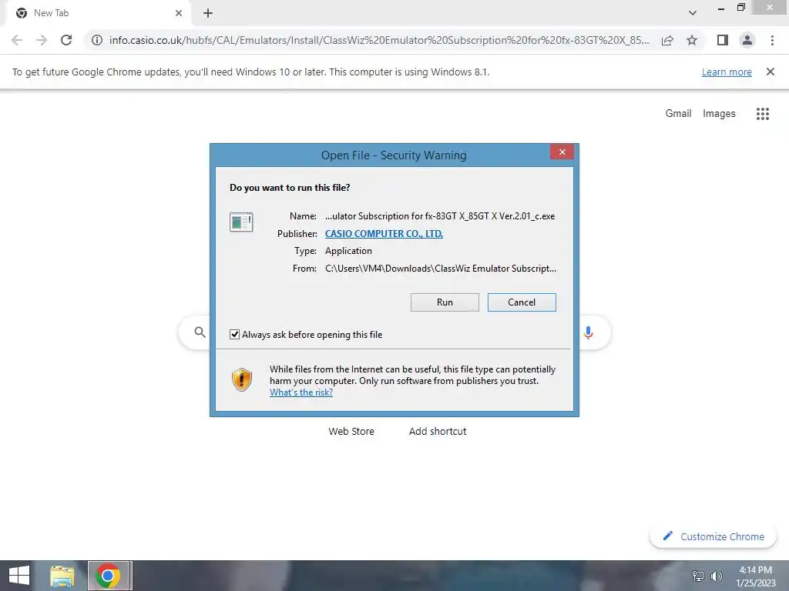
Task: Click the security shield warning icon
Action: point(241,379)
